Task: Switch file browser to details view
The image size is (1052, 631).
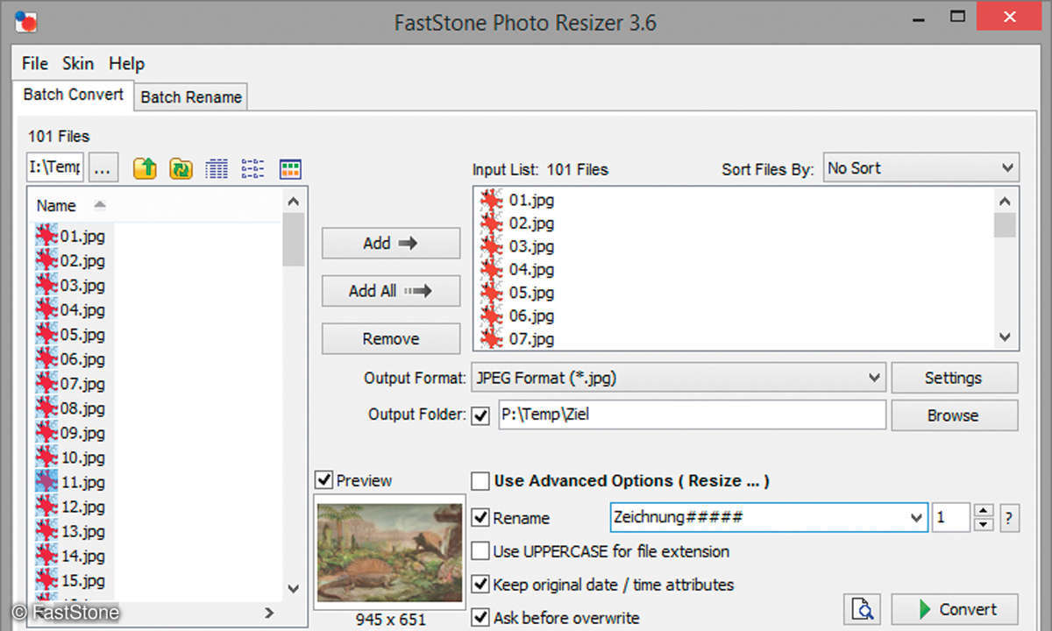Action: (x=217, y=168)
